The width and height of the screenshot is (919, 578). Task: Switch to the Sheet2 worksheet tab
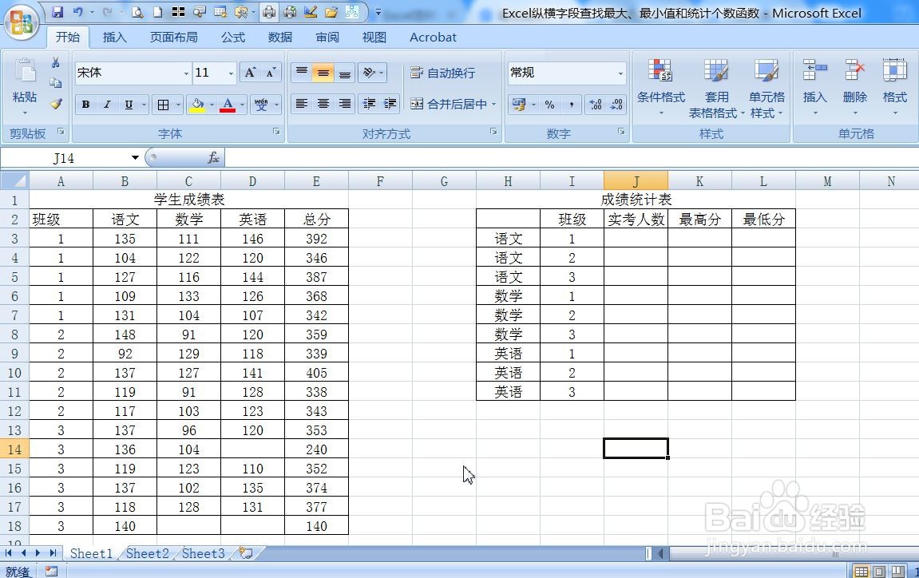(x=147, y=552)
